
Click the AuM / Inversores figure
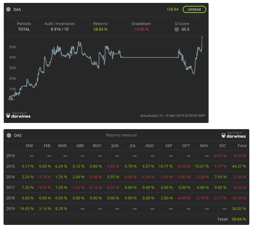(x=60, y=29)
